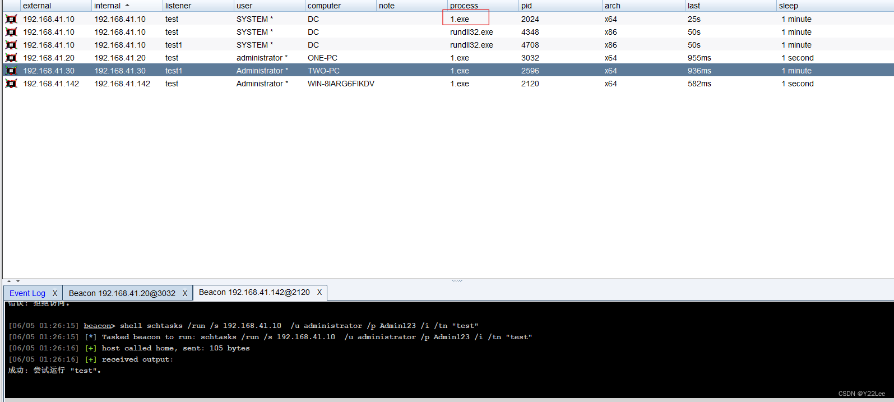Viewport: 894px width, 402px height.
Task: Click the Tasked beacon to run line
Action: pos(270,337)
